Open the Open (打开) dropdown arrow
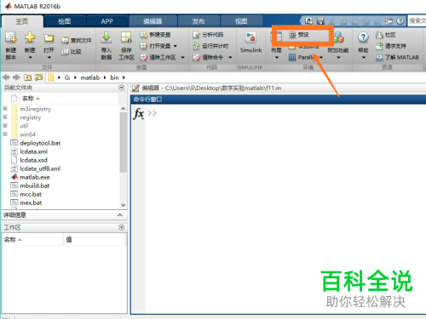426x319 pixels. tap(49, 57)
